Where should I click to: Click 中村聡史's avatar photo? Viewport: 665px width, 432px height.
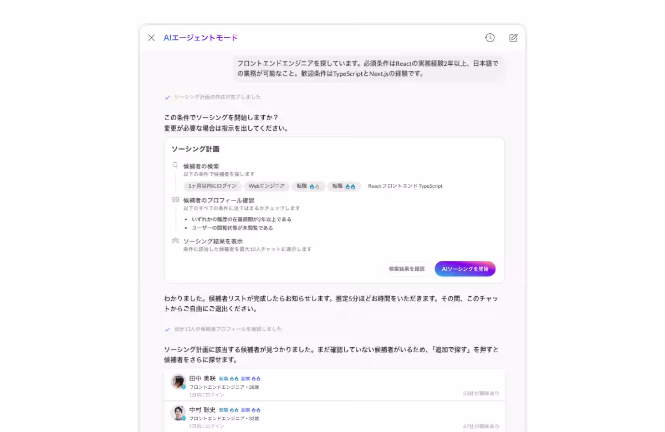tap(178, 413)
